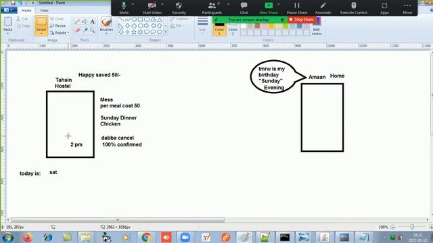
Task: Select the Color picker eyedropper
Action: 85,30
